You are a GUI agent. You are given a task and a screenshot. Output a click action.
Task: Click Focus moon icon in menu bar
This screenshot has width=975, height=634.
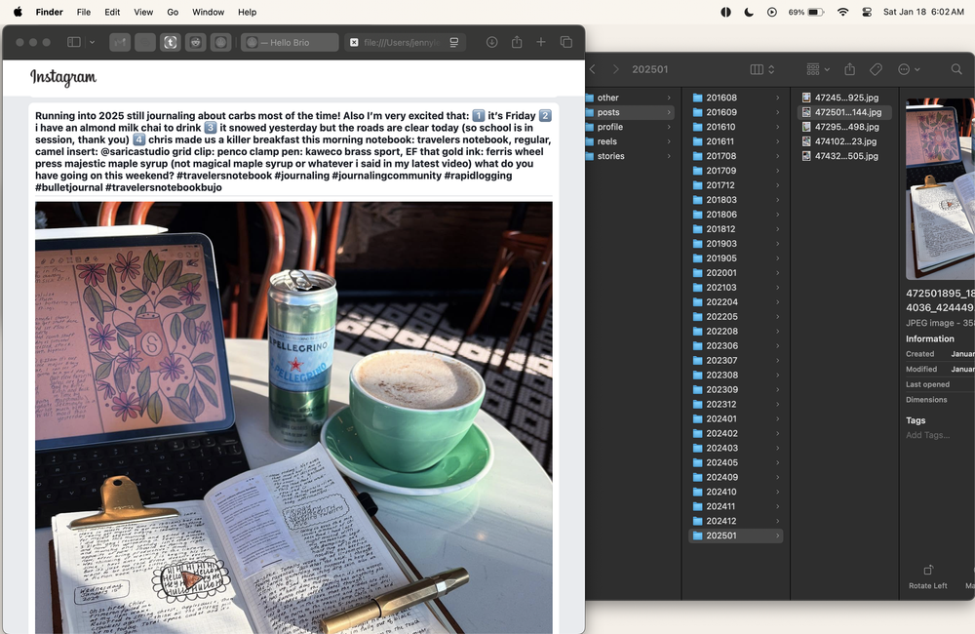pyautogui.click(x=749, y=12)
